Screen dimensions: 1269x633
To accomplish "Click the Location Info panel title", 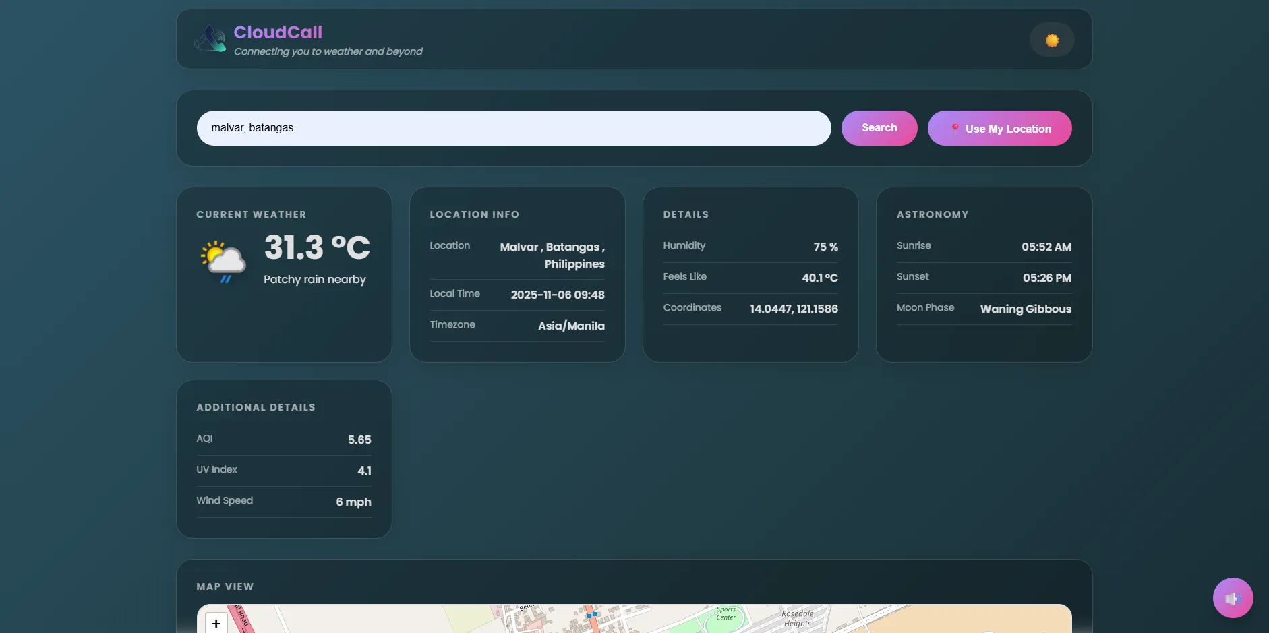I will tap(474, 214).
